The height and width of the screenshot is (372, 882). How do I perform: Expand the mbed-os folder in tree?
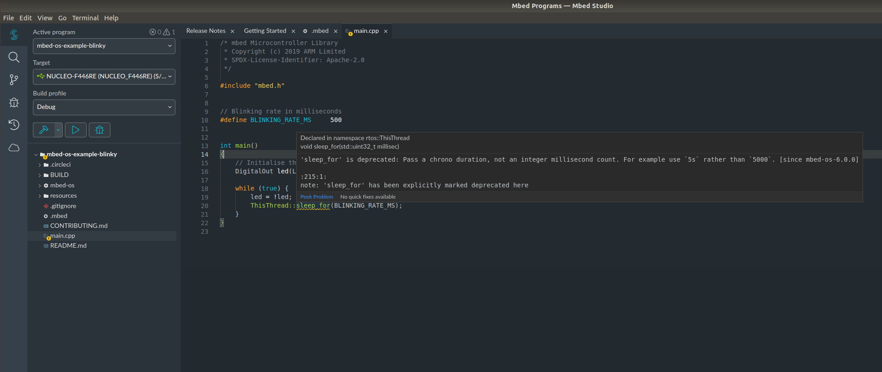click(62, 185)
